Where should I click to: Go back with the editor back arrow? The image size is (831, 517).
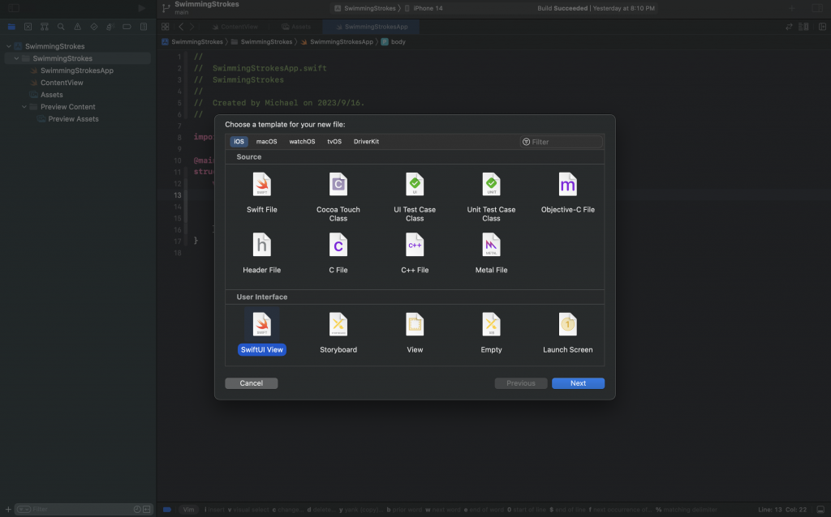click(x=181, y=27)
